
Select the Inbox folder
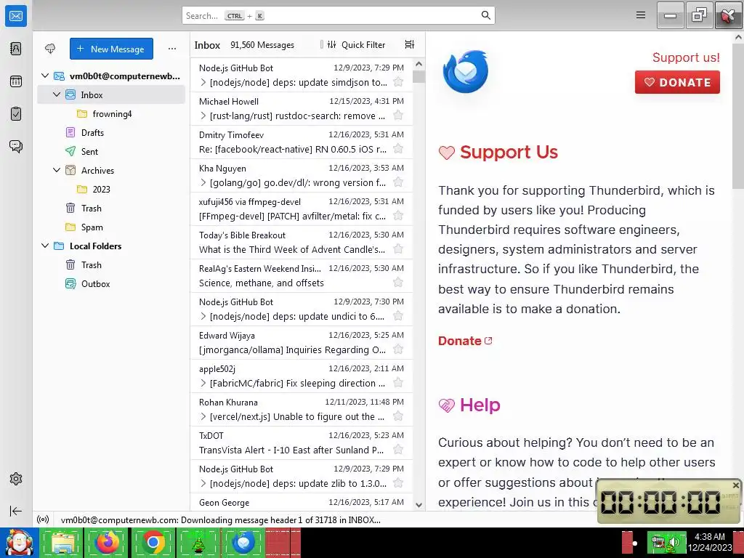click(111, 95)
